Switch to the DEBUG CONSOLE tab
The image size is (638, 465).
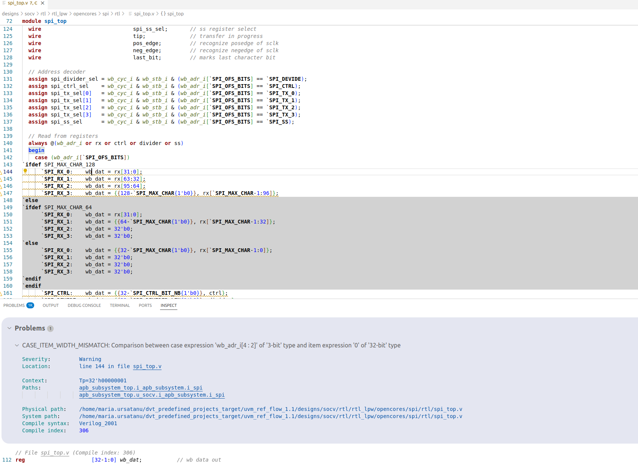point(84,305)
